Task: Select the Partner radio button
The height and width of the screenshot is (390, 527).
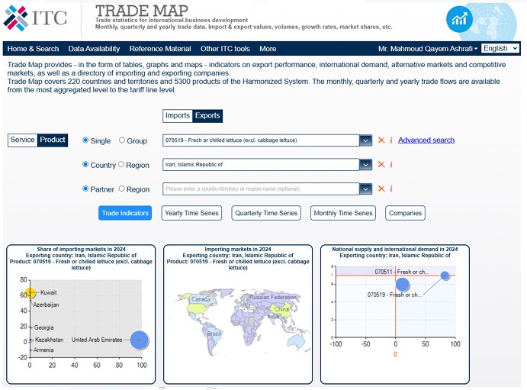Action: [x=85, y=189]
